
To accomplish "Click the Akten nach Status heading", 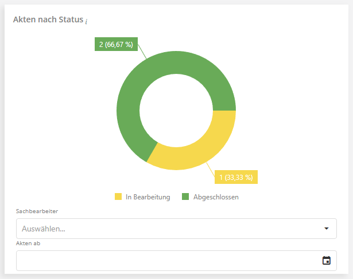I will pos(48,20).
